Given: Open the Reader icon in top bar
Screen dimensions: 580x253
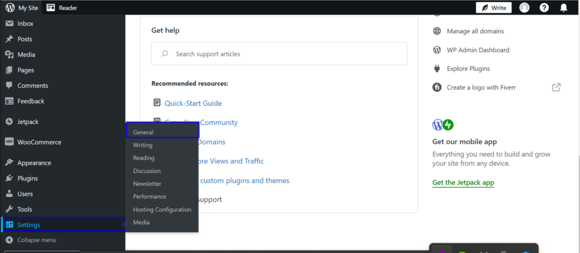Looking at the screenshot, I should pos(50,7).
